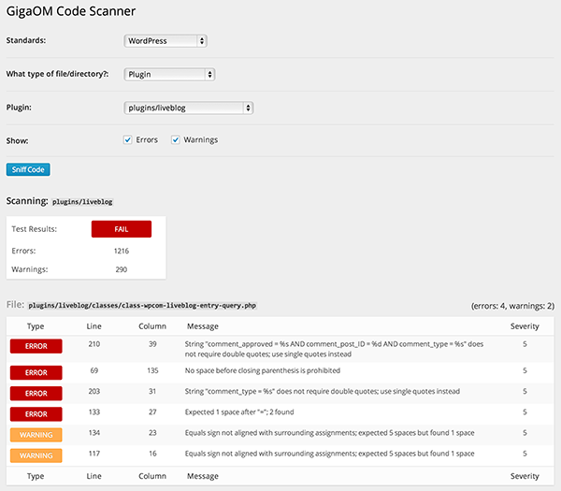The image size is (561, 491).
Task: Click the GigaOM Code Scanner heading
Action: [71, 11]
